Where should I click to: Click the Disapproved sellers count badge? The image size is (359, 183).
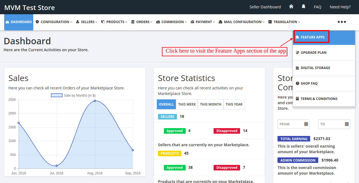click(x=227, y=131)
